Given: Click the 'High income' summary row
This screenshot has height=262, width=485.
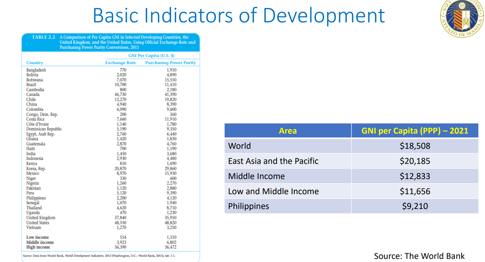Looking at the screenshot, I should coord(38,247).
